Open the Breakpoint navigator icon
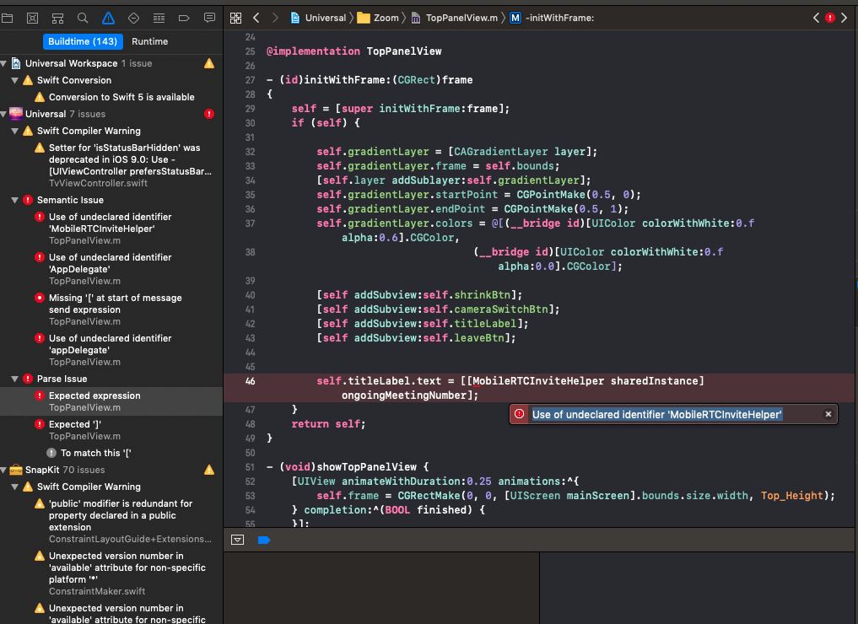Viewport: 858px width, 624px height. click(x=184, y=18)
